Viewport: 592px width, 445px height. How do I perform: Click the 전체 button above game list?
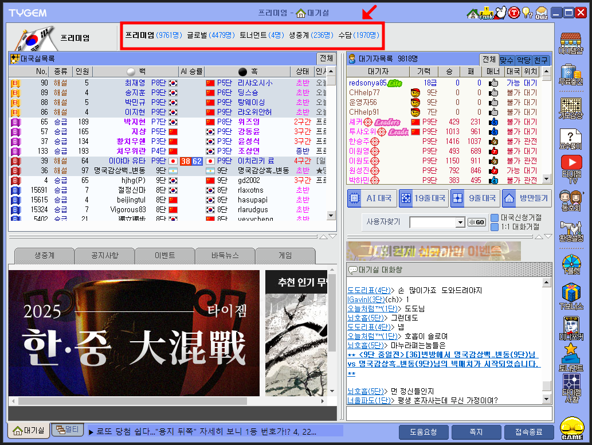[x=326, y=58]
